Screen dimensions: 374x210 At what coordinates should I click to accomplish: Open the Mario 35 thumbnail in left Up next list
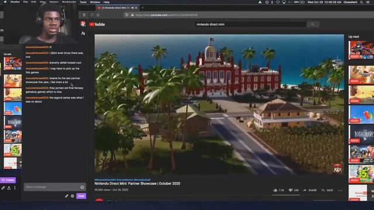pos(13,150)
